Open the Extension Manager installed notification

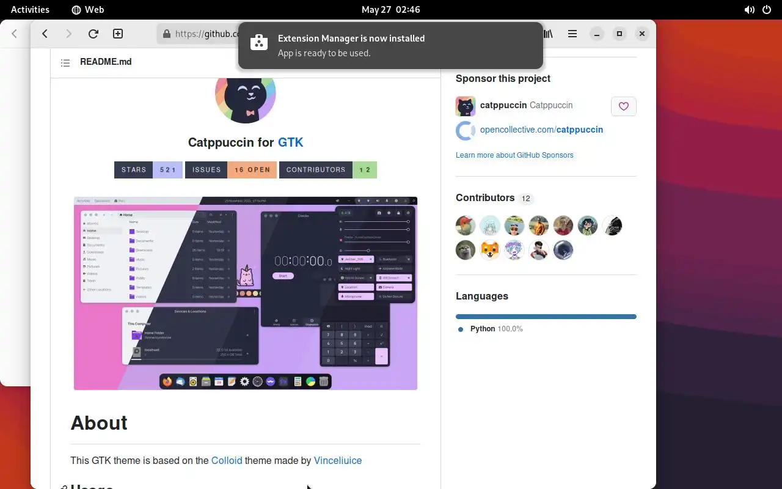(x=391, y=46)
